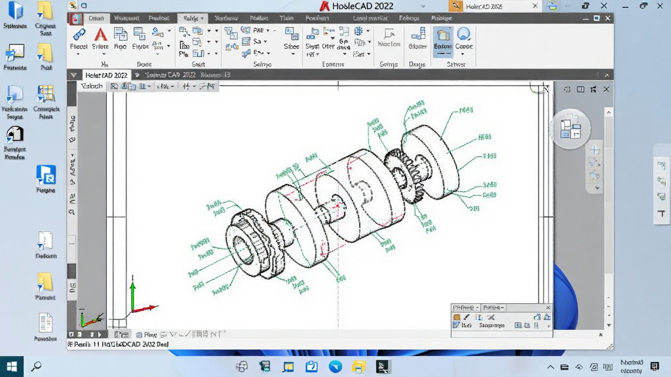Image resolution: width=671 pixels, height=377 pixels.
Task: Click the Nocton cursor-shape ribbon icon
Action: (389, 33)
